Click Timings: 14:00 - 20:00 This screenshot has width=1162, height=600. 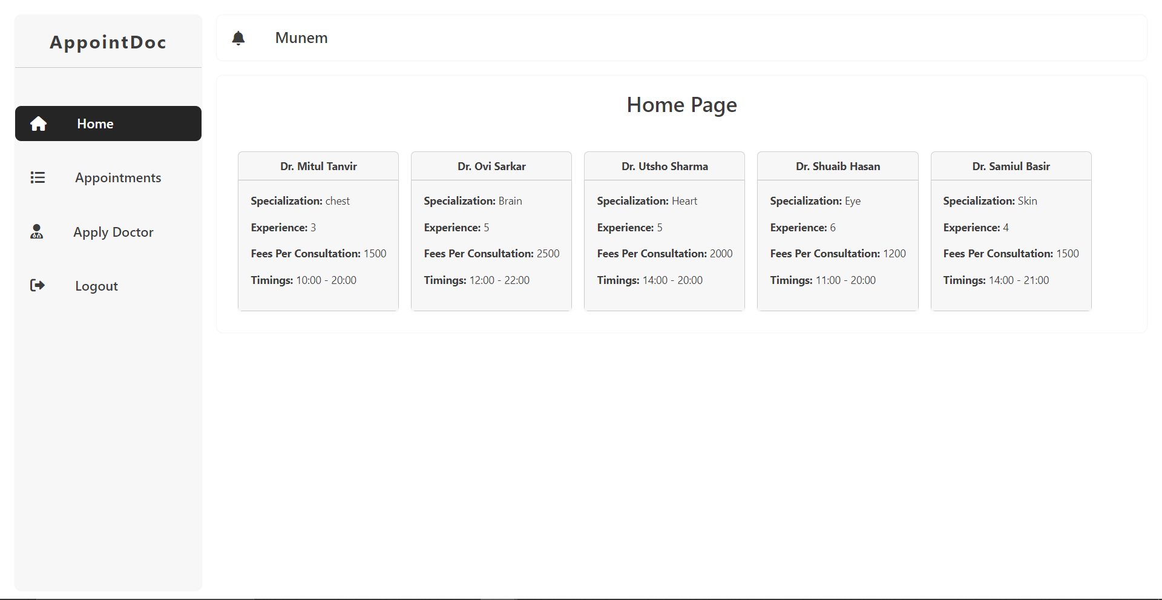click(x=649, y=280)
